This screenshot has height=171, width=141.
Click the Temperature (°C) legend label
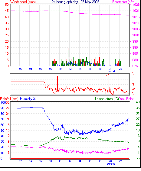pyautogui.click(x=107, y=99)
